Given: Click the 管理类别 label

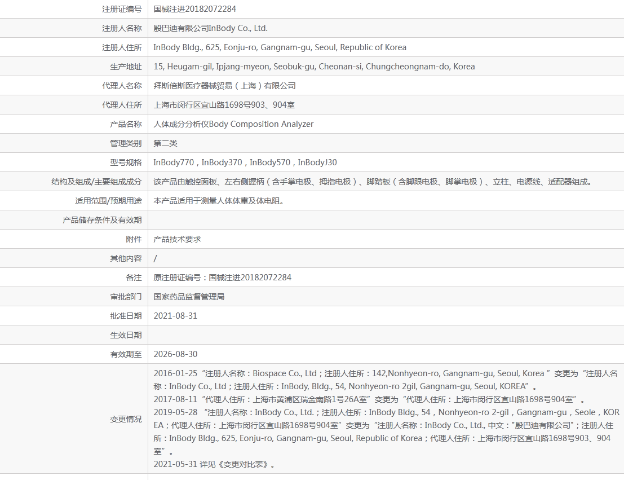Looking at the screenshot, I should tap(126, 143).
